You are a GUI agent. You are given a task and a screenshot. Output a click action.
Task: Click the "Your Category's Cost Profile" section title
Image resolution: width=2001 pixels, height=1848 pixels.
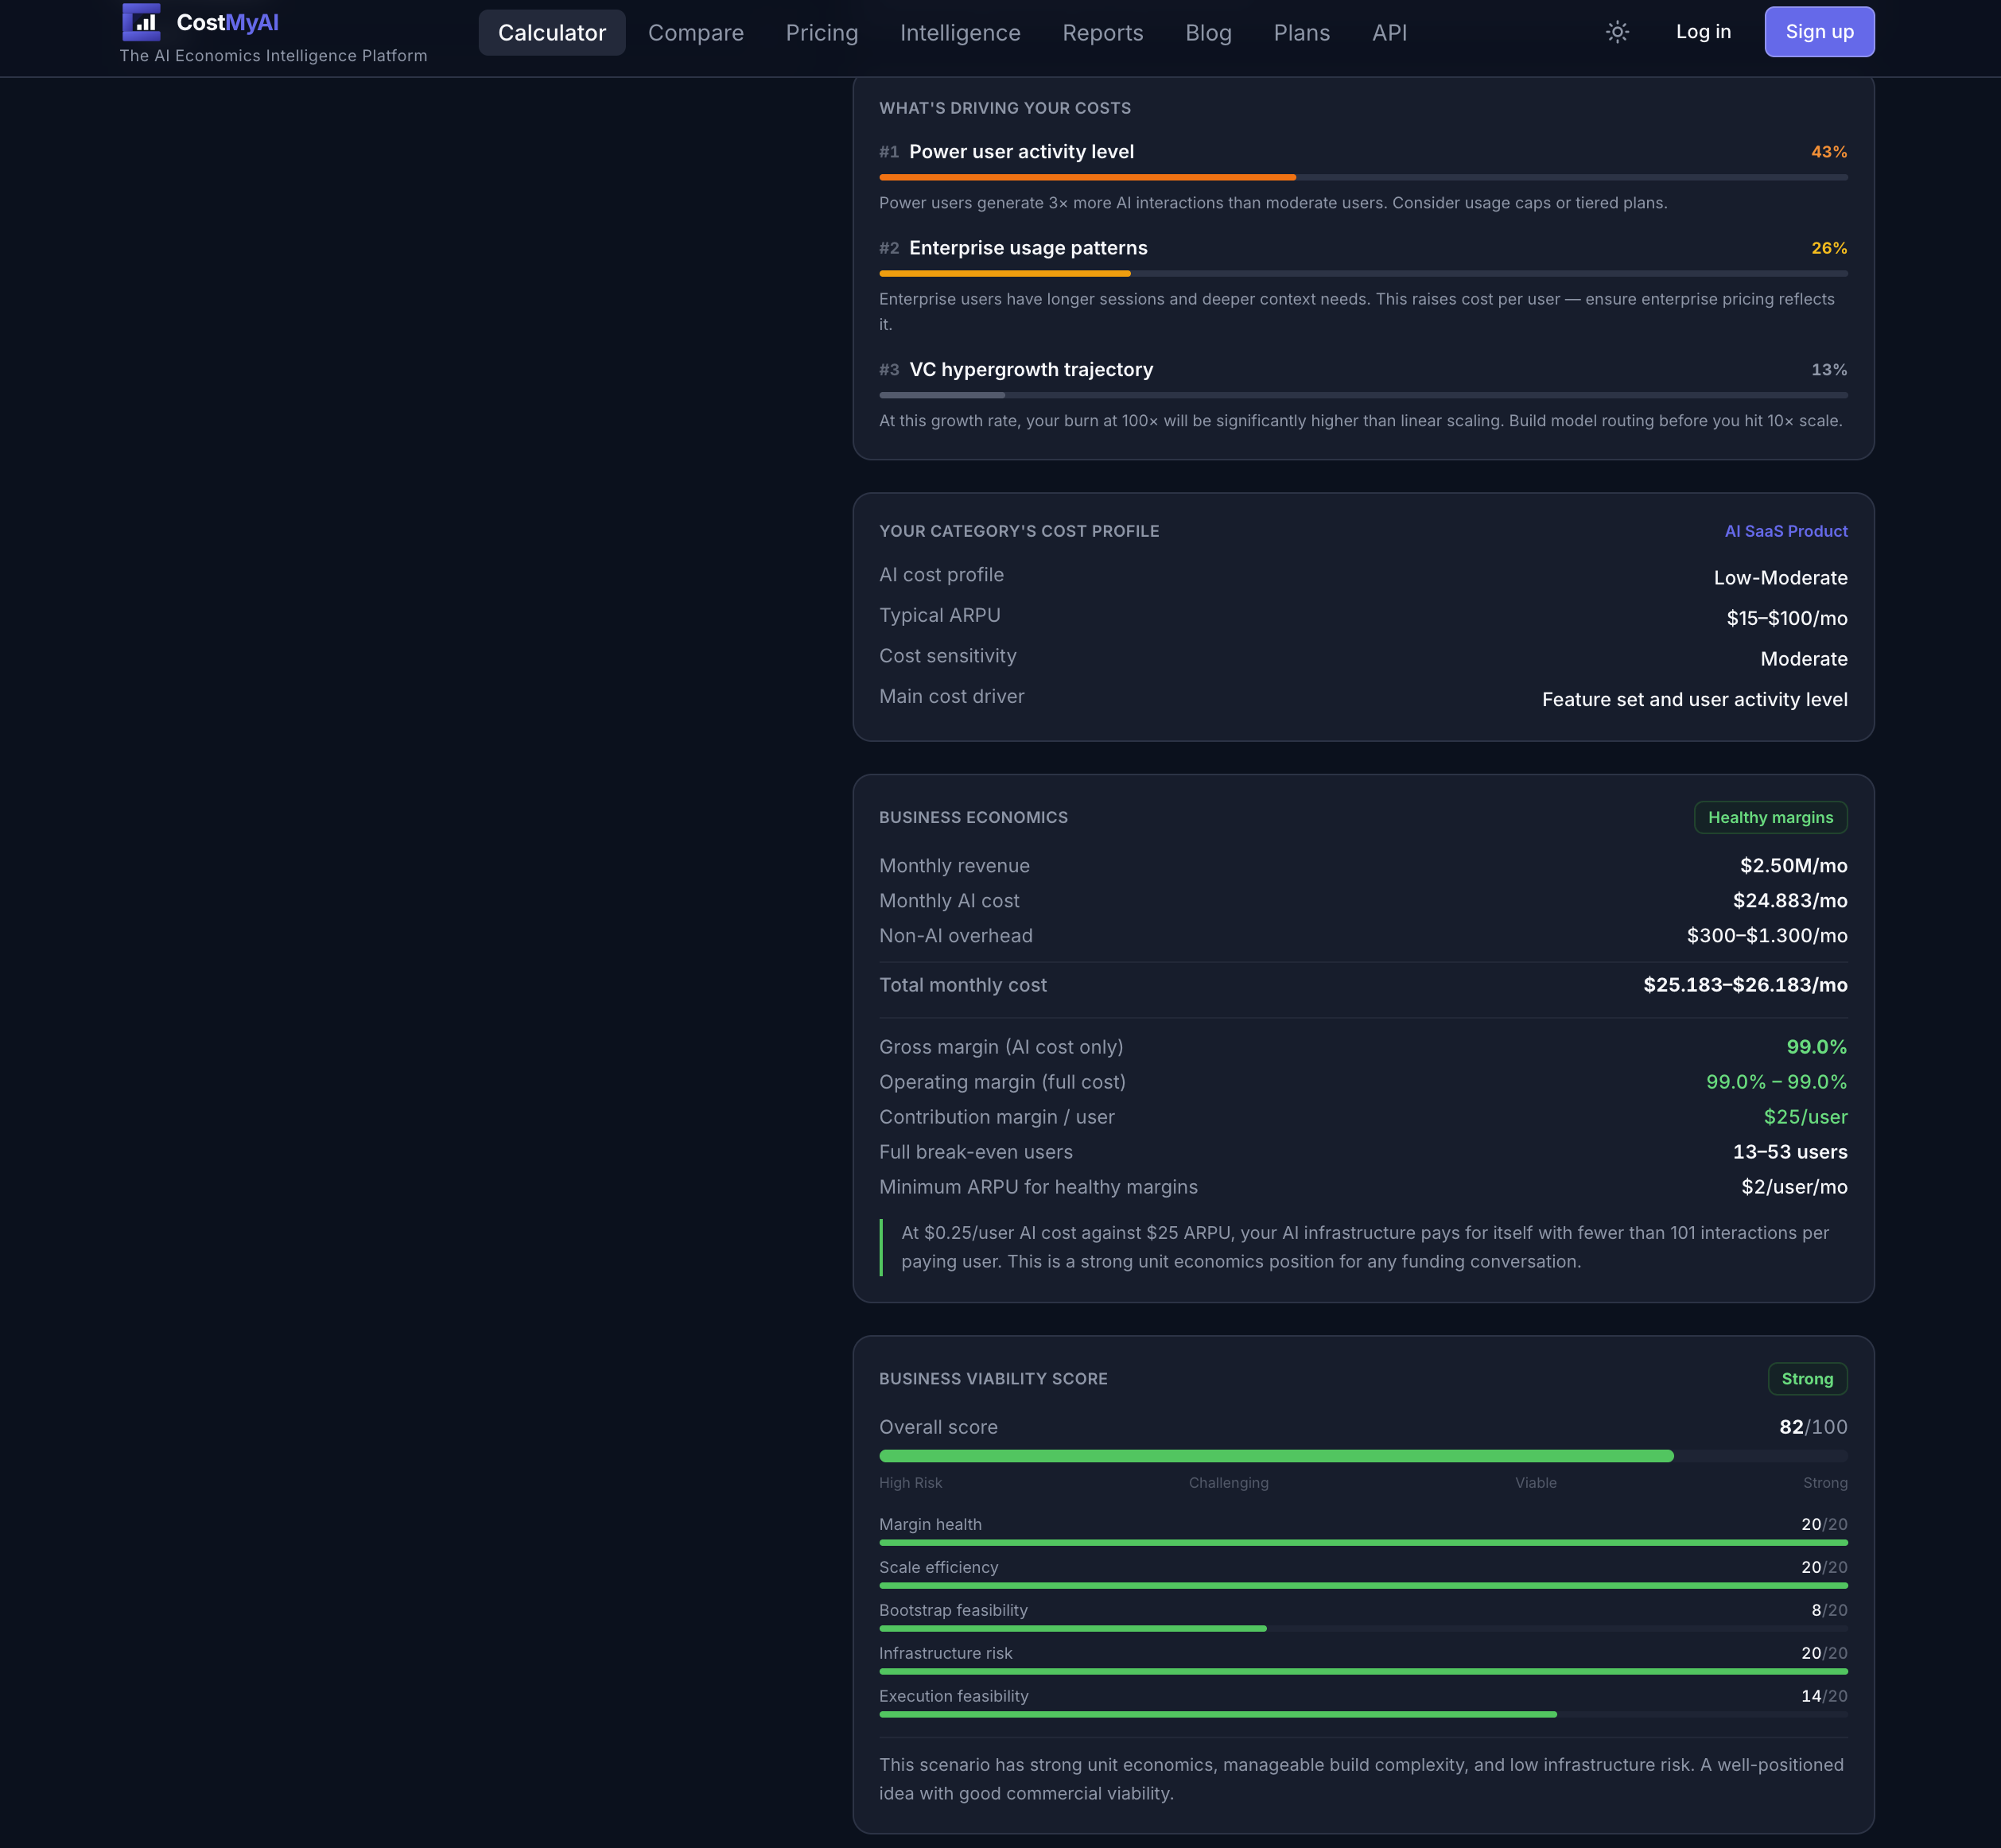click(1019, 531)
